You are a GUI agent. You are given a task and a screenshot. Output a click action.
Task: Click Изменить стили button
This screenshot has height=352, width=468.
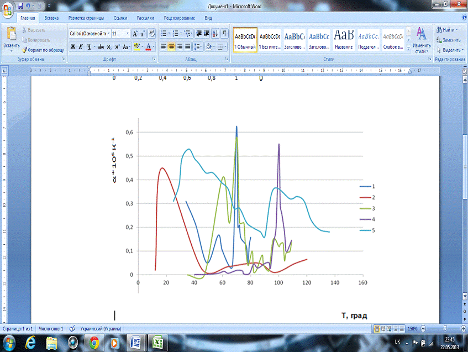point(422,41)
